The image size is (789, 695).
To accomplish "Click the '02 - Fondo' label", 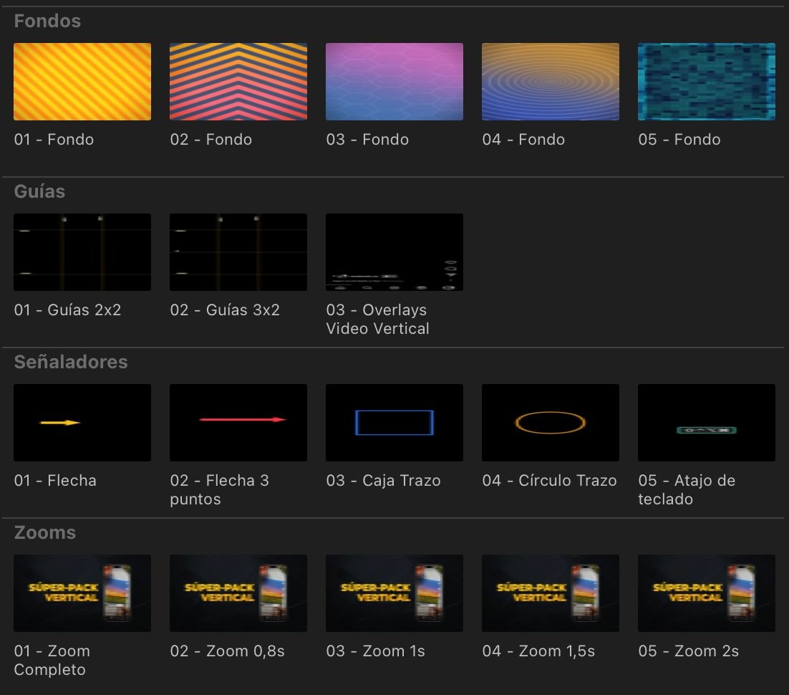I will 210,140.
